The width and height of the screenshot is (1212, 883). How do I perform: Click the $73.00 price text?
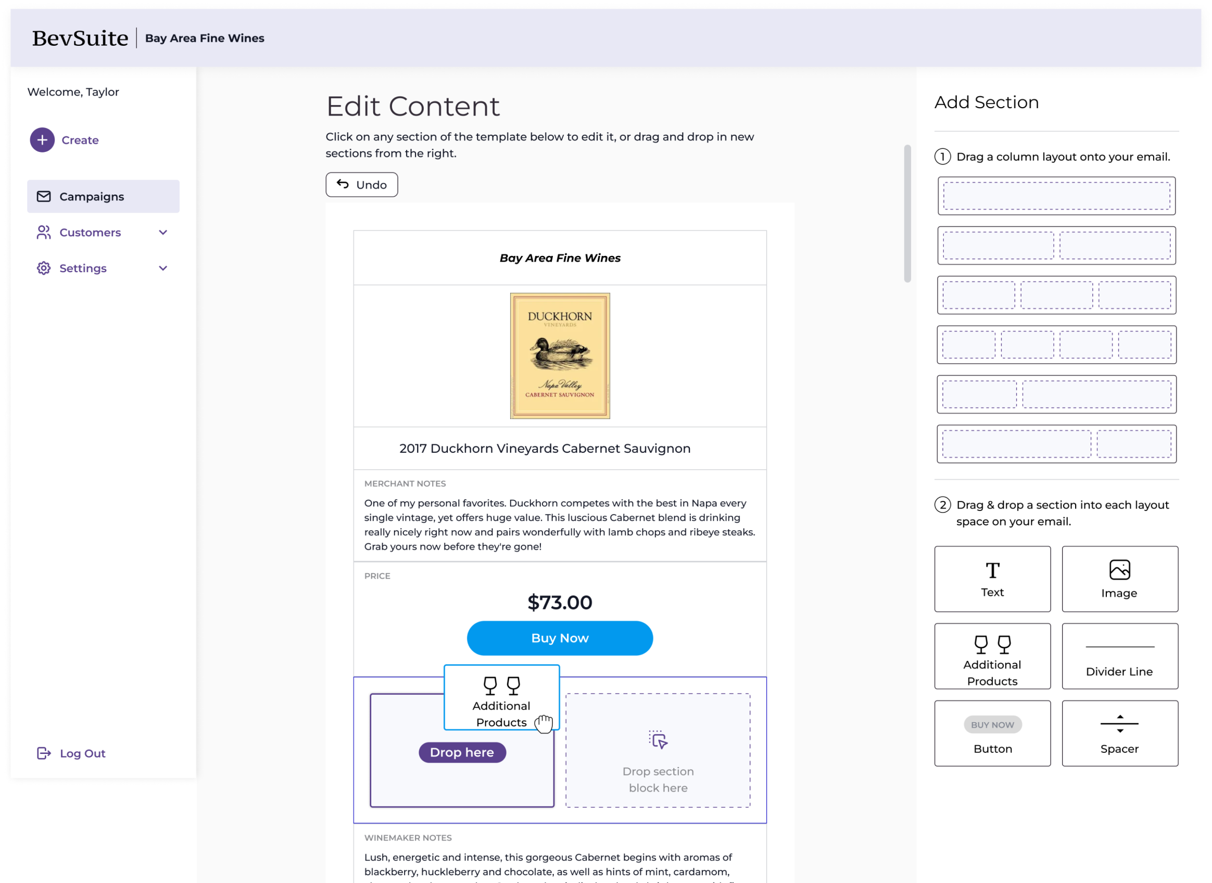tap(560, 603)
